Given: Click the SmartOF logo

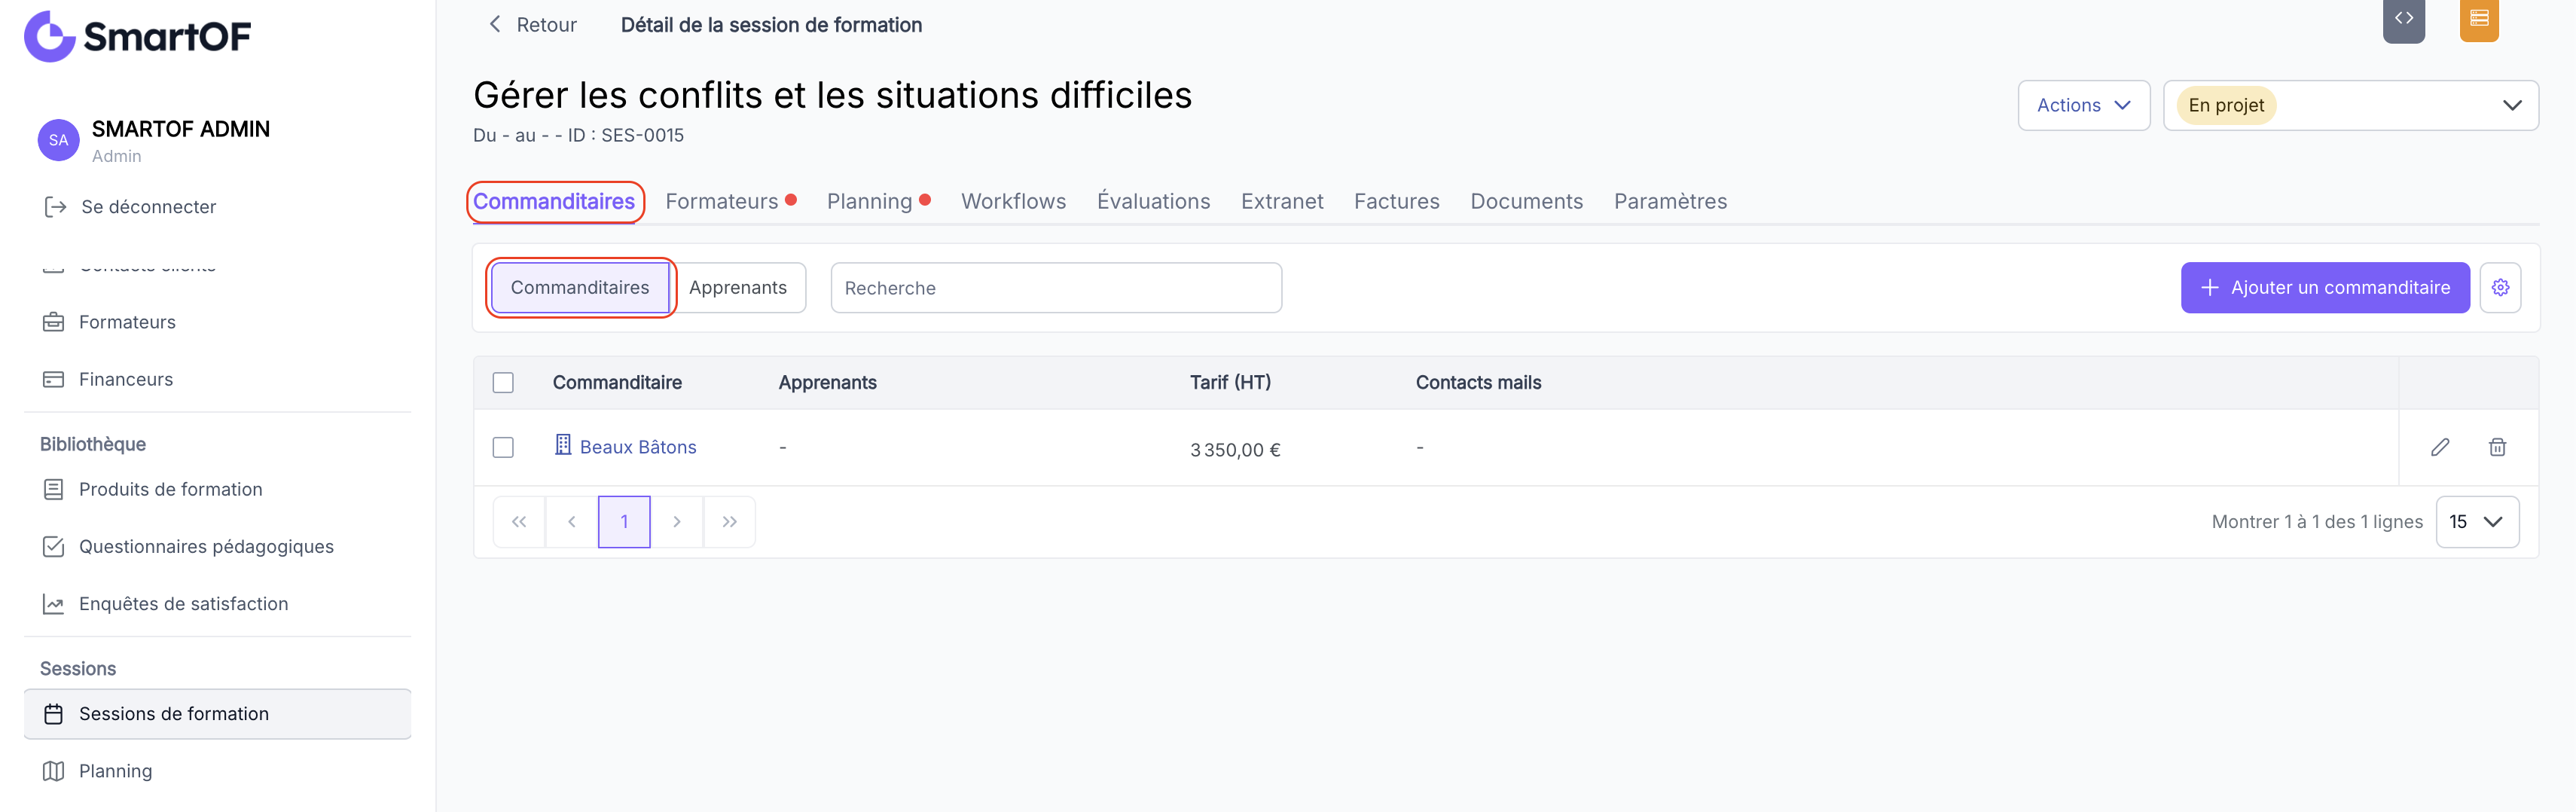Looking at the screenshot, I should point(138,37).
